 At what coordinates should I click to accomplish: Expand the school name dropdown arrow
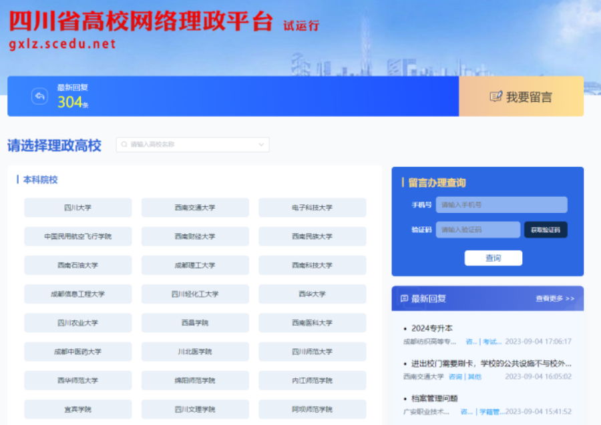[261, 144]
